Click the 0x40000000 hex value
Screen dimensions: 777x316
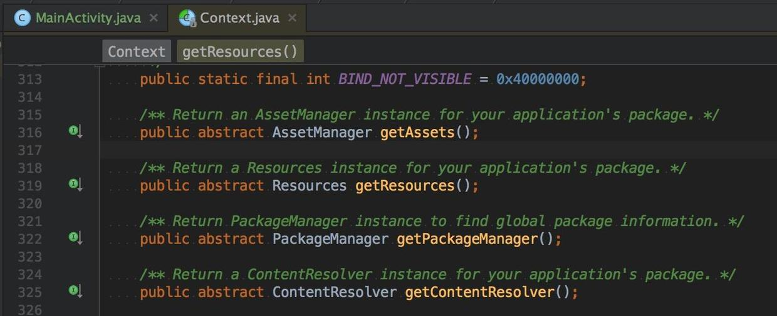pos(538,79)
